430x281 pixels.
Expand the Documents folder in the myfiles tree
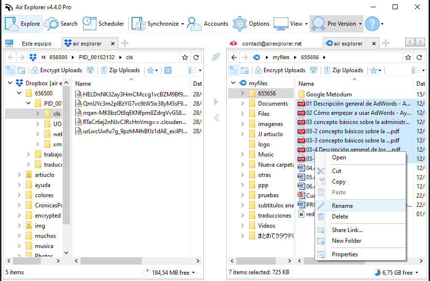click(243, 104)
